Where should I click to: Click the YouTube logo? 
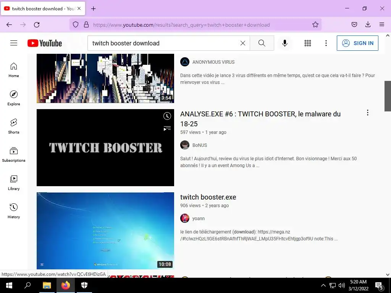[x=45, y=43]
